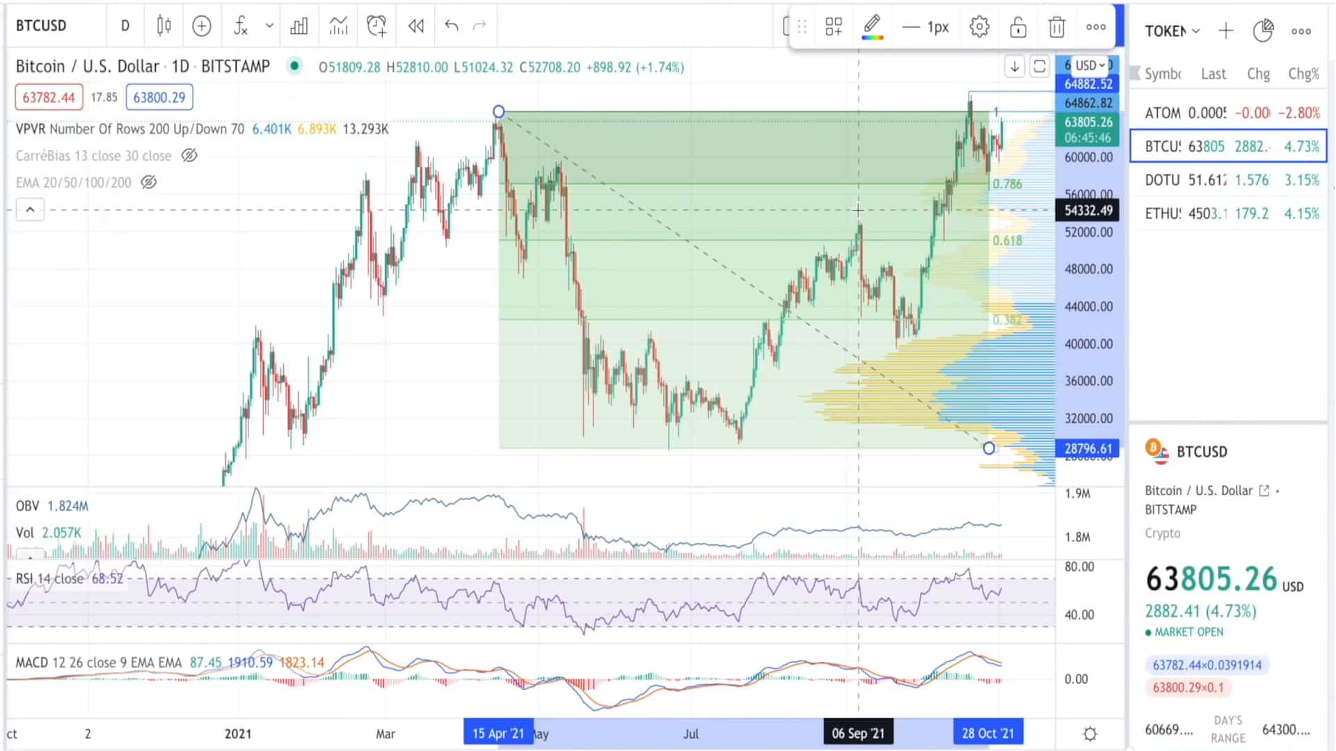
Task: Delete the selected drawing with trash icon
Action: 1056,26
